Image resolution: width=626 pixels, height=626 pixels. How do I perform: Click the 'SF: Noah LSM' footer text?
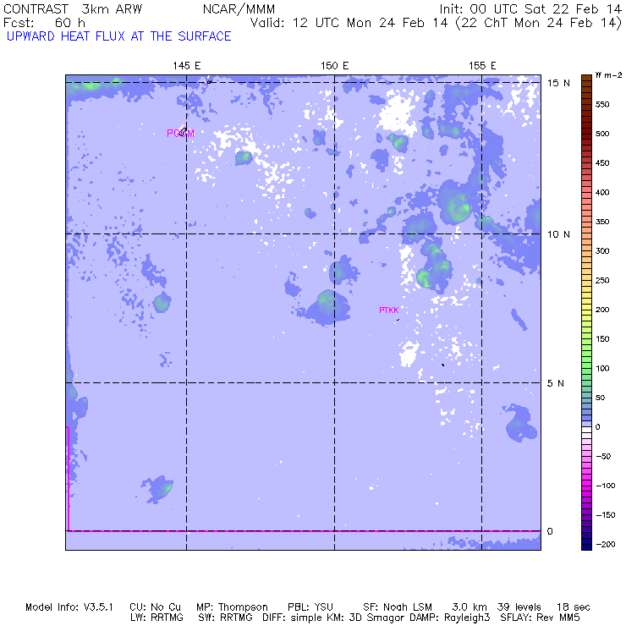(x=398, y=607)
